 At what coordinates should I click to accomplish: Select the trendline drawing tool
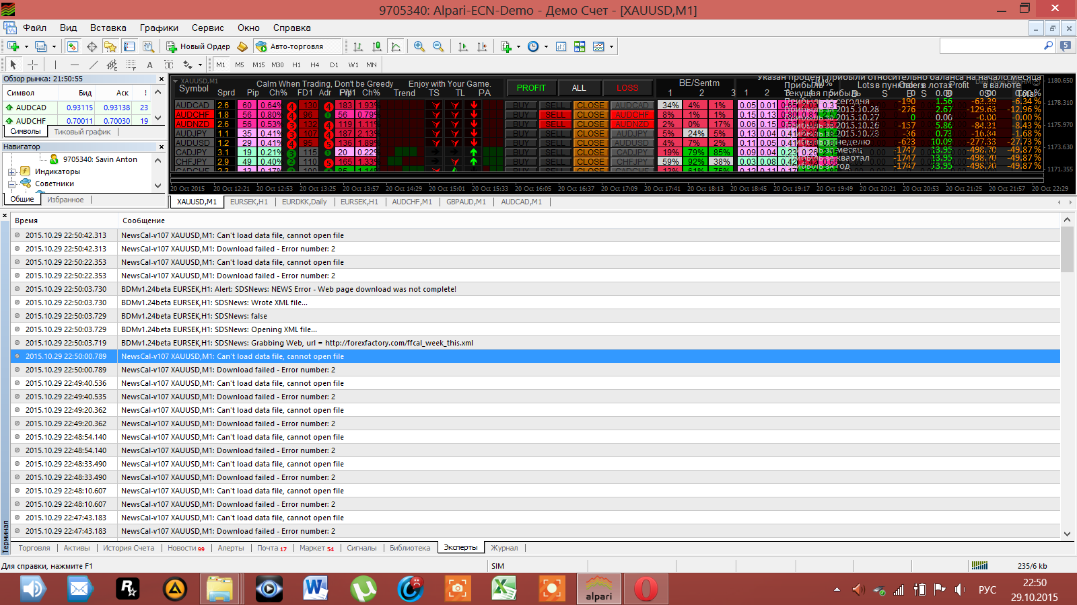[x=94, y=65]
